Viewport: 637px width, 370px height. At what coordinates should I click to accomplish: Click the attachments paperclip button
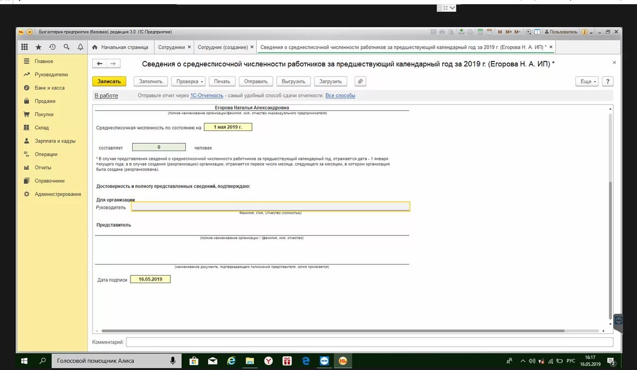[360, 82]
